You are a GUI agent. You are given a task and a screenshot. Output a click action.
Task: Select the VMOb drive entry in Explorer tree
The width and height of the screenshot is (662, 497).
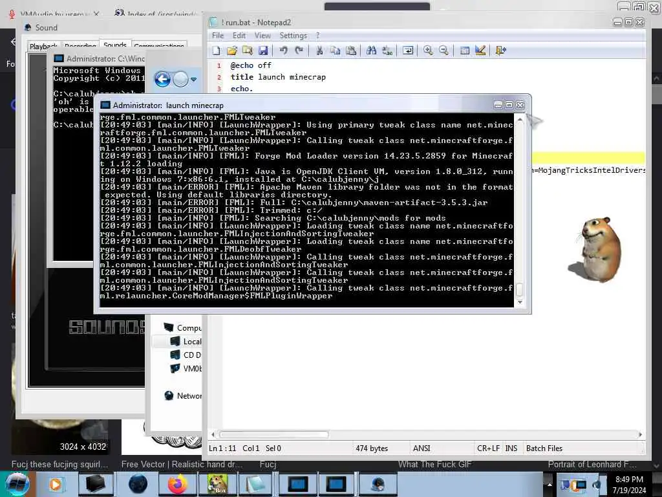[x=186, y=368]
